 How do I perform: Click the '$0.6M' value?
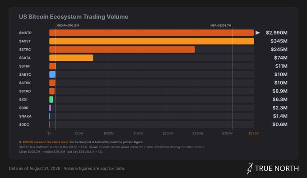click(x=280, y=124)
